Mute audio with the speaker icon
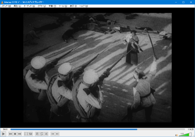The height and width of the screenshot is (137, 195). (176, 135)
